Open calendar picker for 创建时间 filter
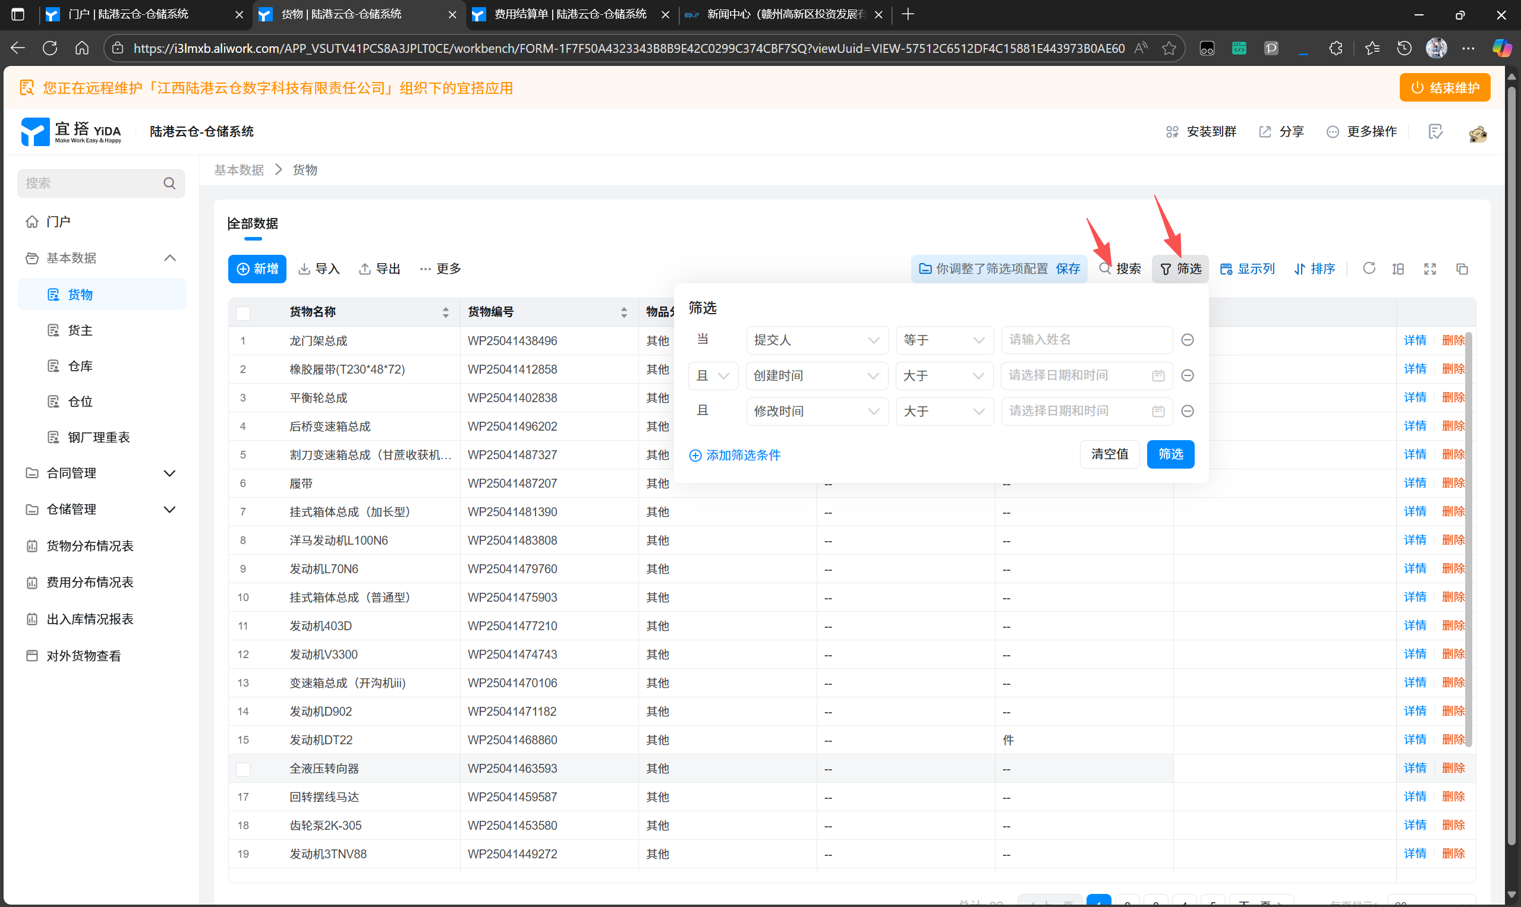The width and height of the screenshot is (1521, 907). coord(1158,376)
